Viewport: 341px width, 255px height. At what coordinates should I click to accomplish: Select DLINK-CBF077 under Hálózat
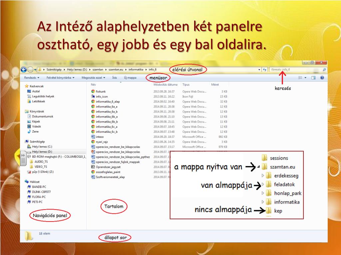click(41, 192)
